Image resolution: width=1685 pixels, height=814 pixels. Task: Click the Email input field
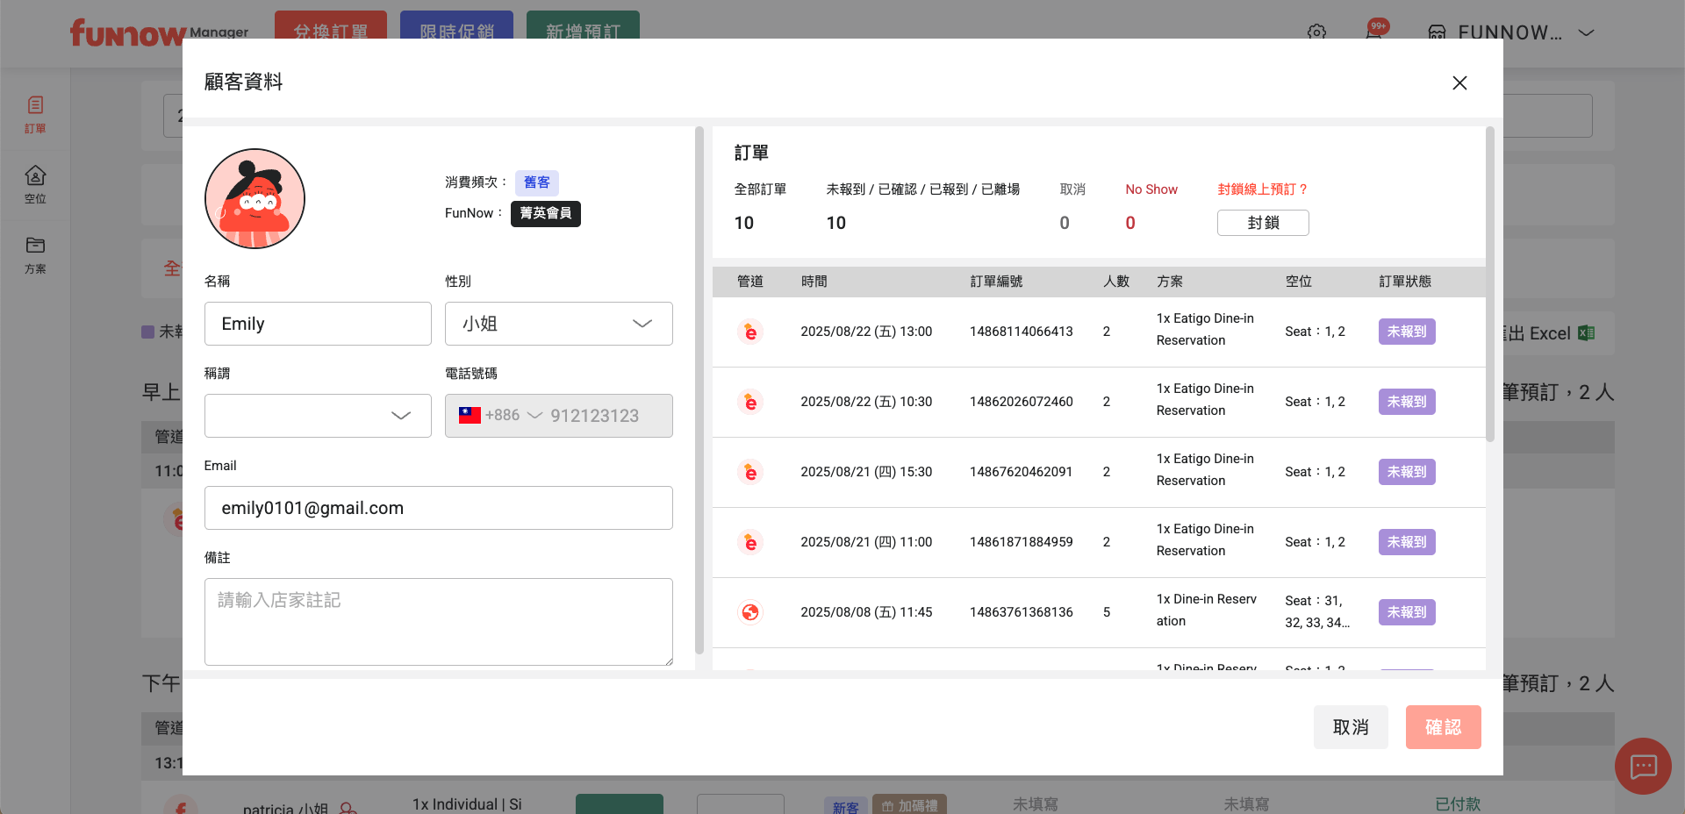click(x=438, y=508)
